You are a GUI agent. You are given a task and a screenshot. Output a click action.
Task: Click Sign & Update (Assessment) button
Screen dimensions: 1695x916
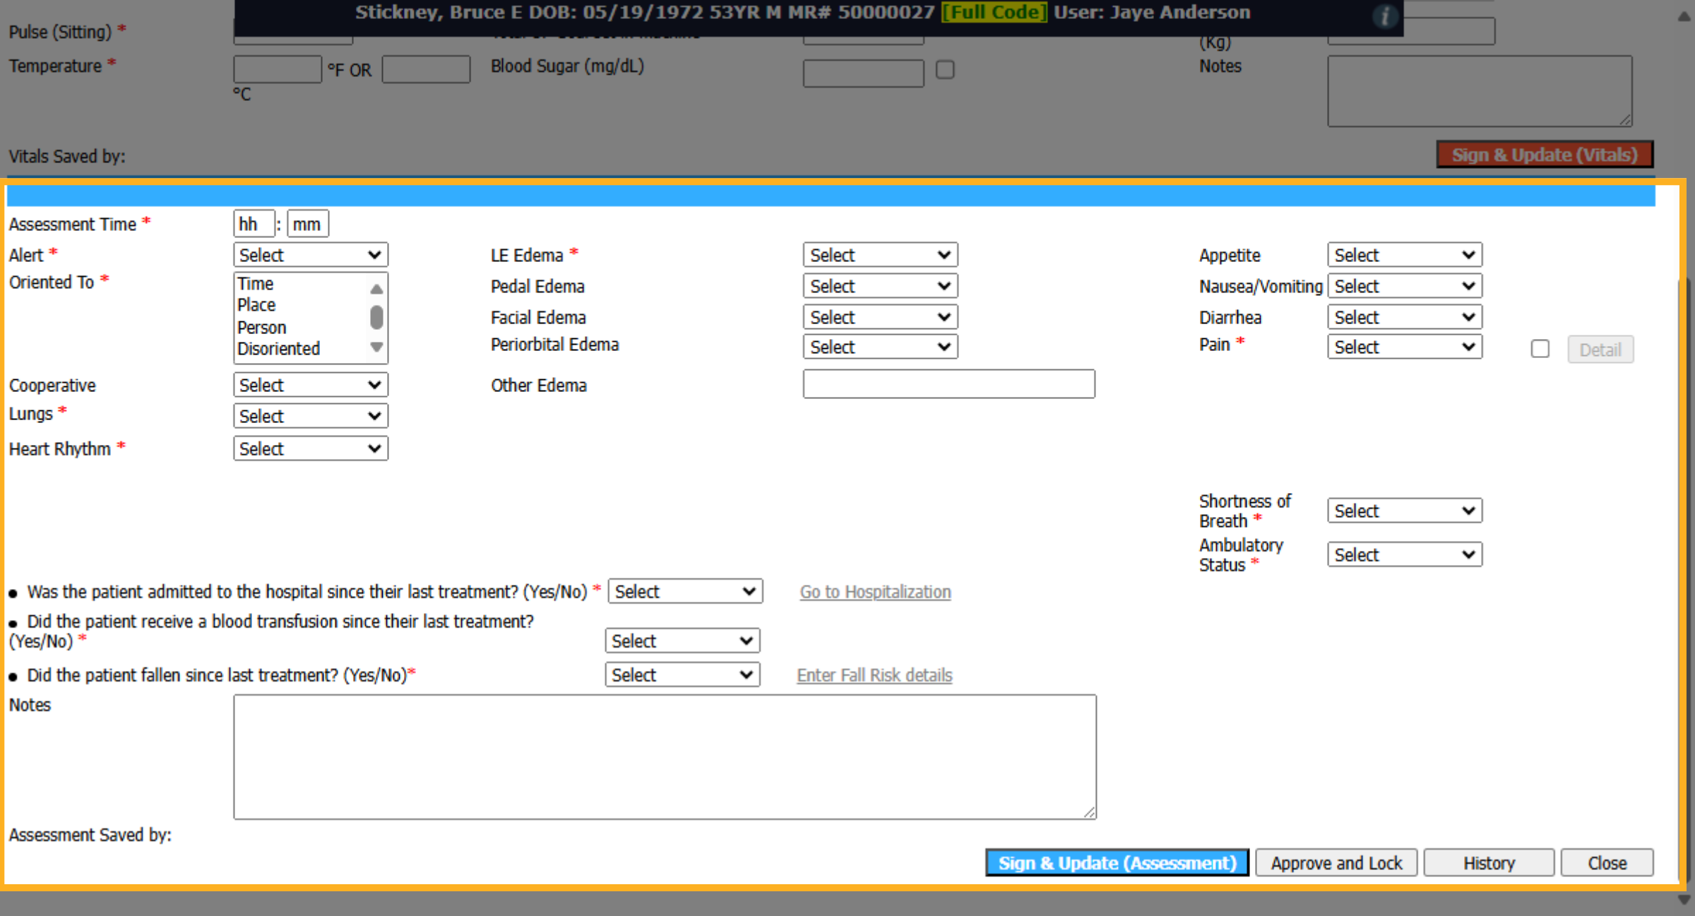(x=1117, y=862)
